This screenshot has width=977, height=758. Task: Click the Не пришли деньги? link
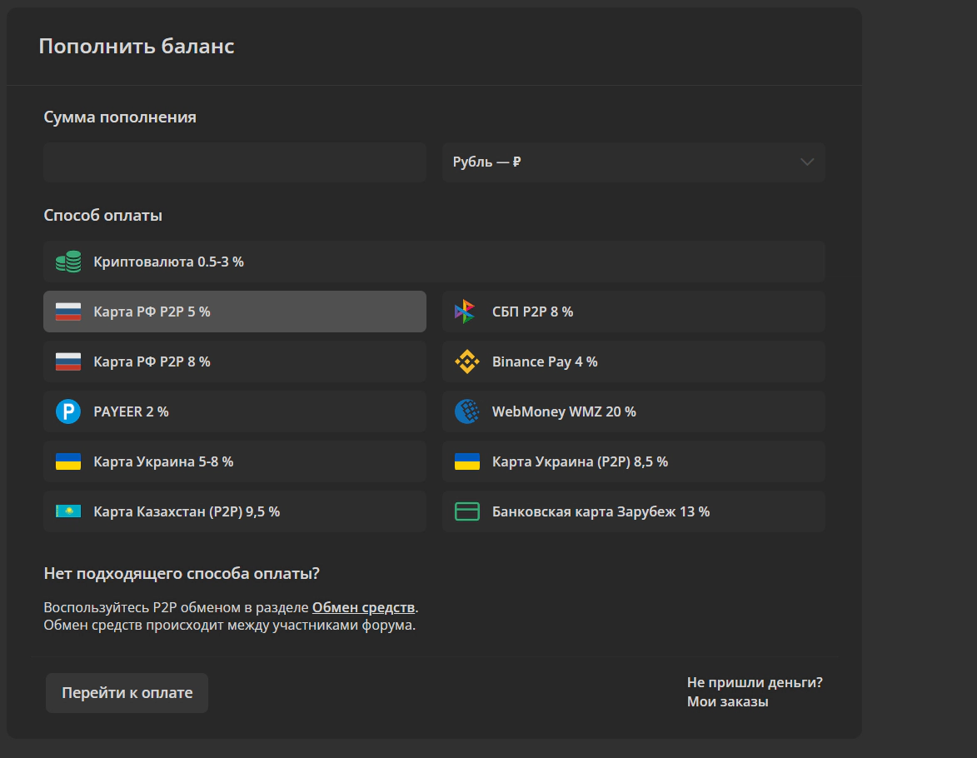coord(754,682)
